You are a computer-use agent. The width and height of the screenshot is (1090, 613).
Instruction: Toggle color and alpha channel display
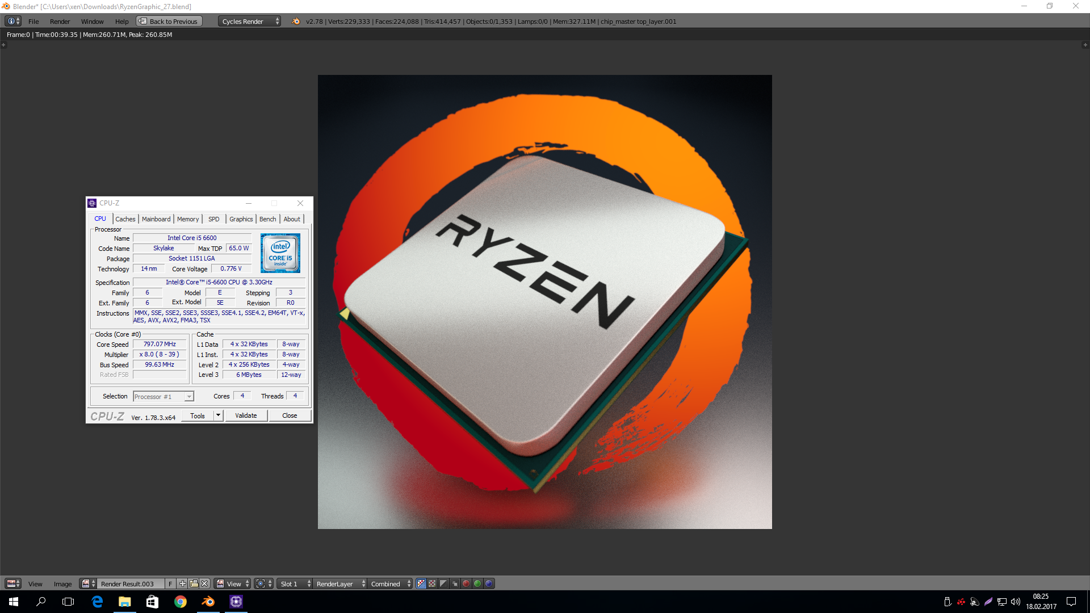[x=421, y=583]
